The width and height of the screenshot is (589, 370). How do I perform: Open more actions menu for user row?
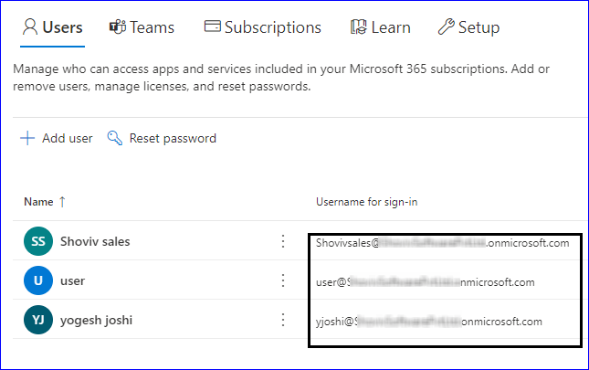[x=283, y=280]
